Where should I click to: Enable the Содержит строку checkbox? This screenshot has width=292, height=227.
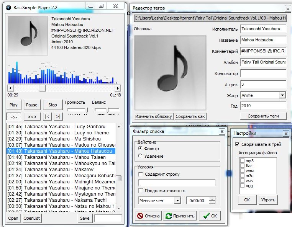141,175
